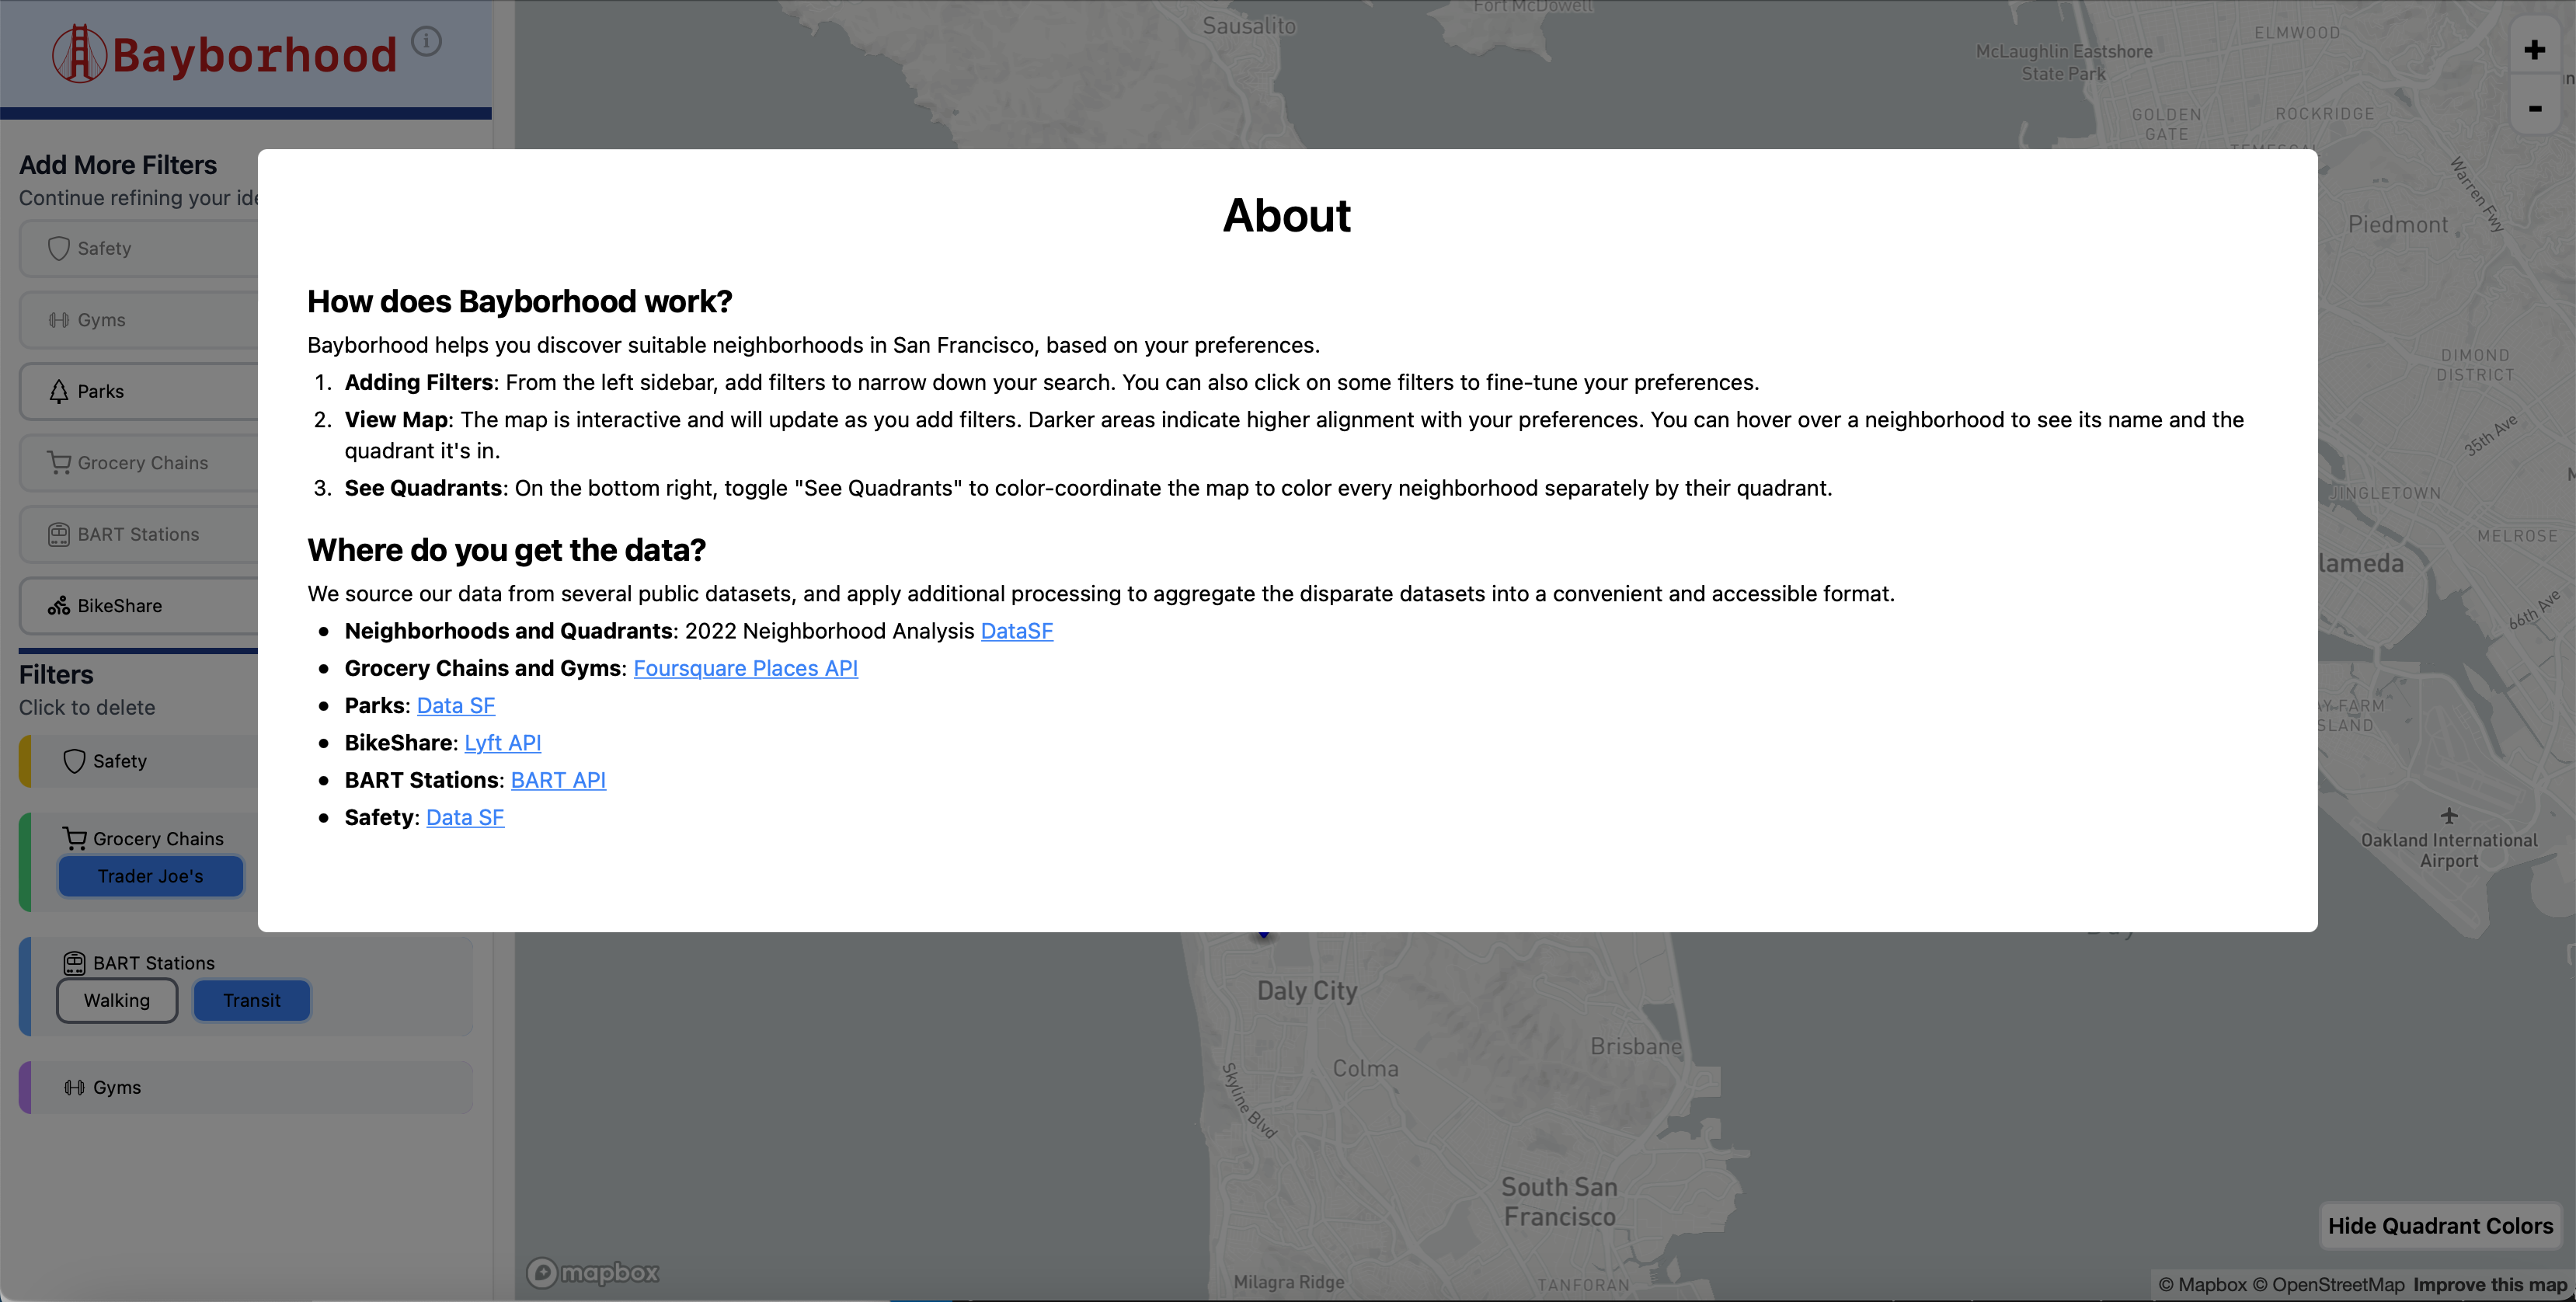Follow the Lyft API link for BikeShare
Viewport: 2576px width, 1302px height.
click(x=502, y=742)
